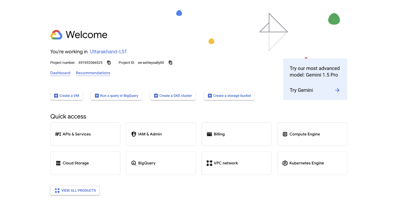Click the plus icon on Create a storage bucket

[210, 96]
